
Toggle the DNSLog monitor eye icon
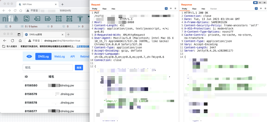[x=29, y=57]
